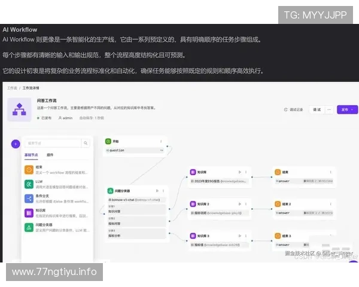Click the 知识库 2 node purple icon

(193, 204)
